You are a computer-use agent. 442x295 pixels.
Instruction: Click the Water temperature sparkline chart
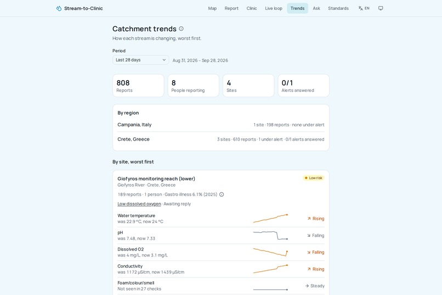[270, 219]
